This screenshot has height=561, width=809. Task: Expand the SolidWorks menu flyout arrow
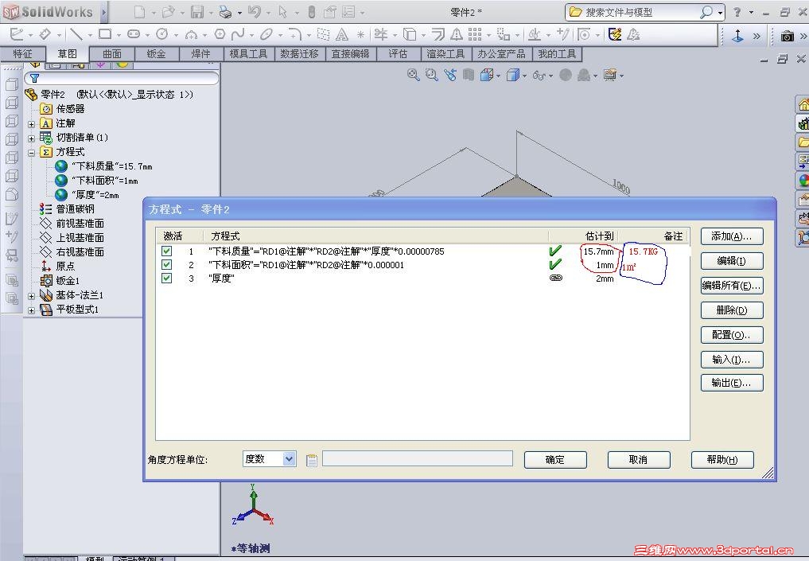103,12
